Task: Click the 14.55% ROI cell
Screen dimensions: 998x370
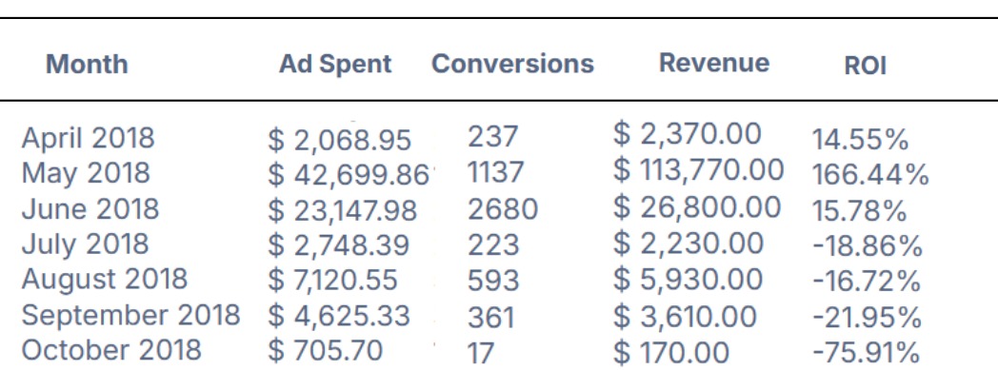Action: tap(860, 140)
